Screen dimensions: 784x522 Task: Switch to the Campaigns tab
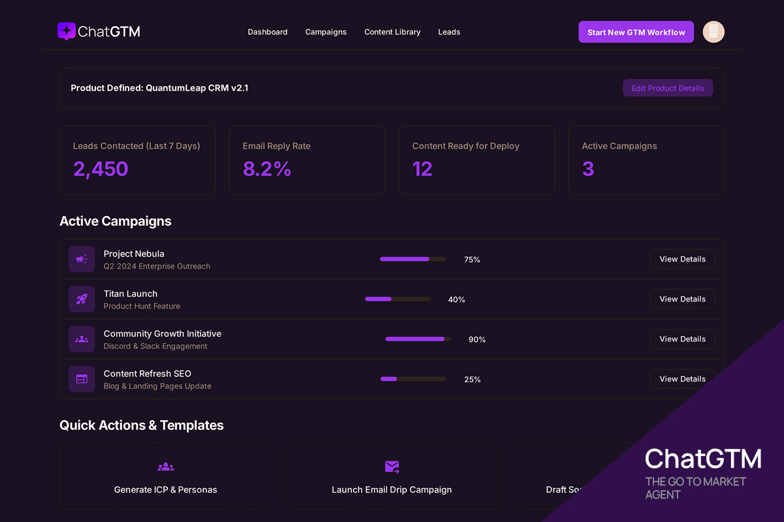click(325, 31)
